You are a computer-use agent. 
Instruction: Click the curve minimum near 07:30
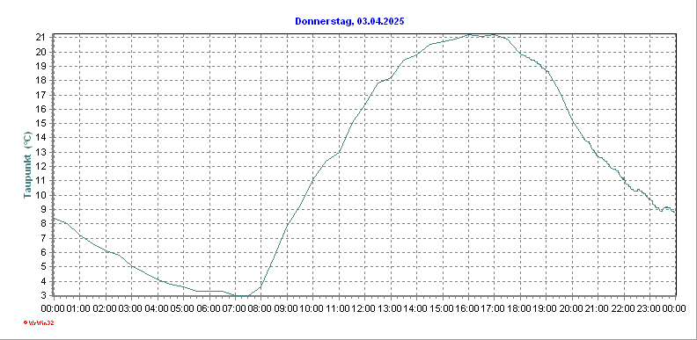pos(242,295)
